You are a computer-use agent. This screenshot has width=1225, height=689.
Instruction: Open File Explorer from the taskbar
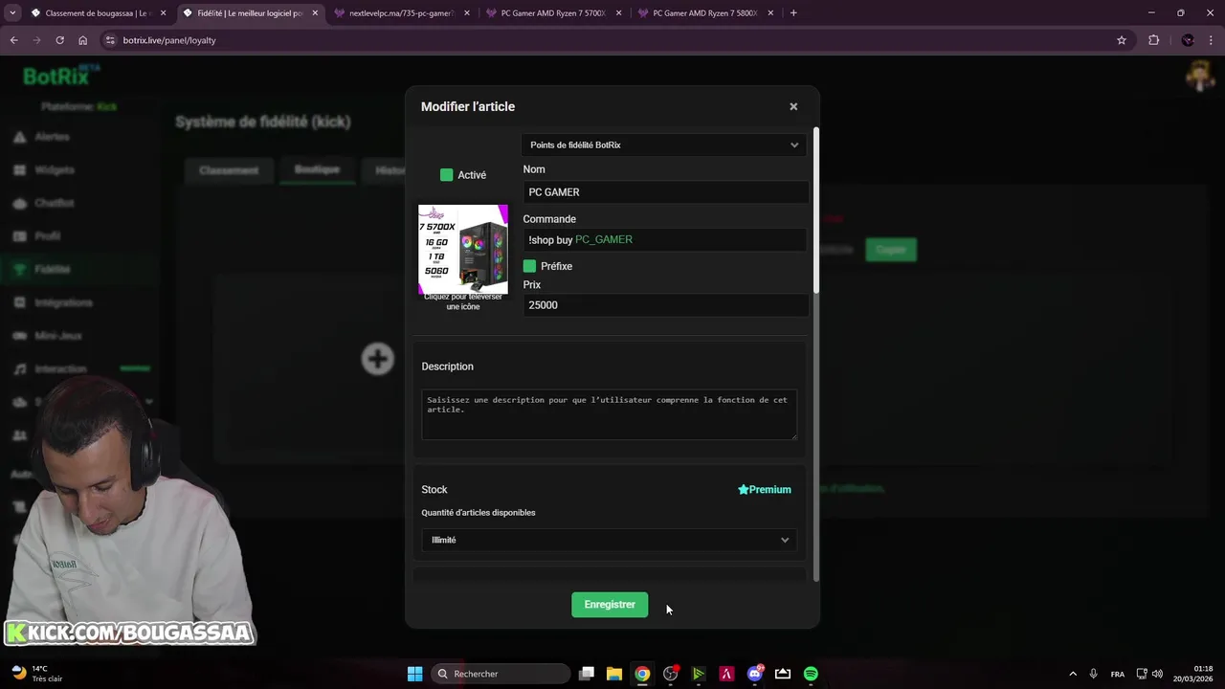coord(614,674)
